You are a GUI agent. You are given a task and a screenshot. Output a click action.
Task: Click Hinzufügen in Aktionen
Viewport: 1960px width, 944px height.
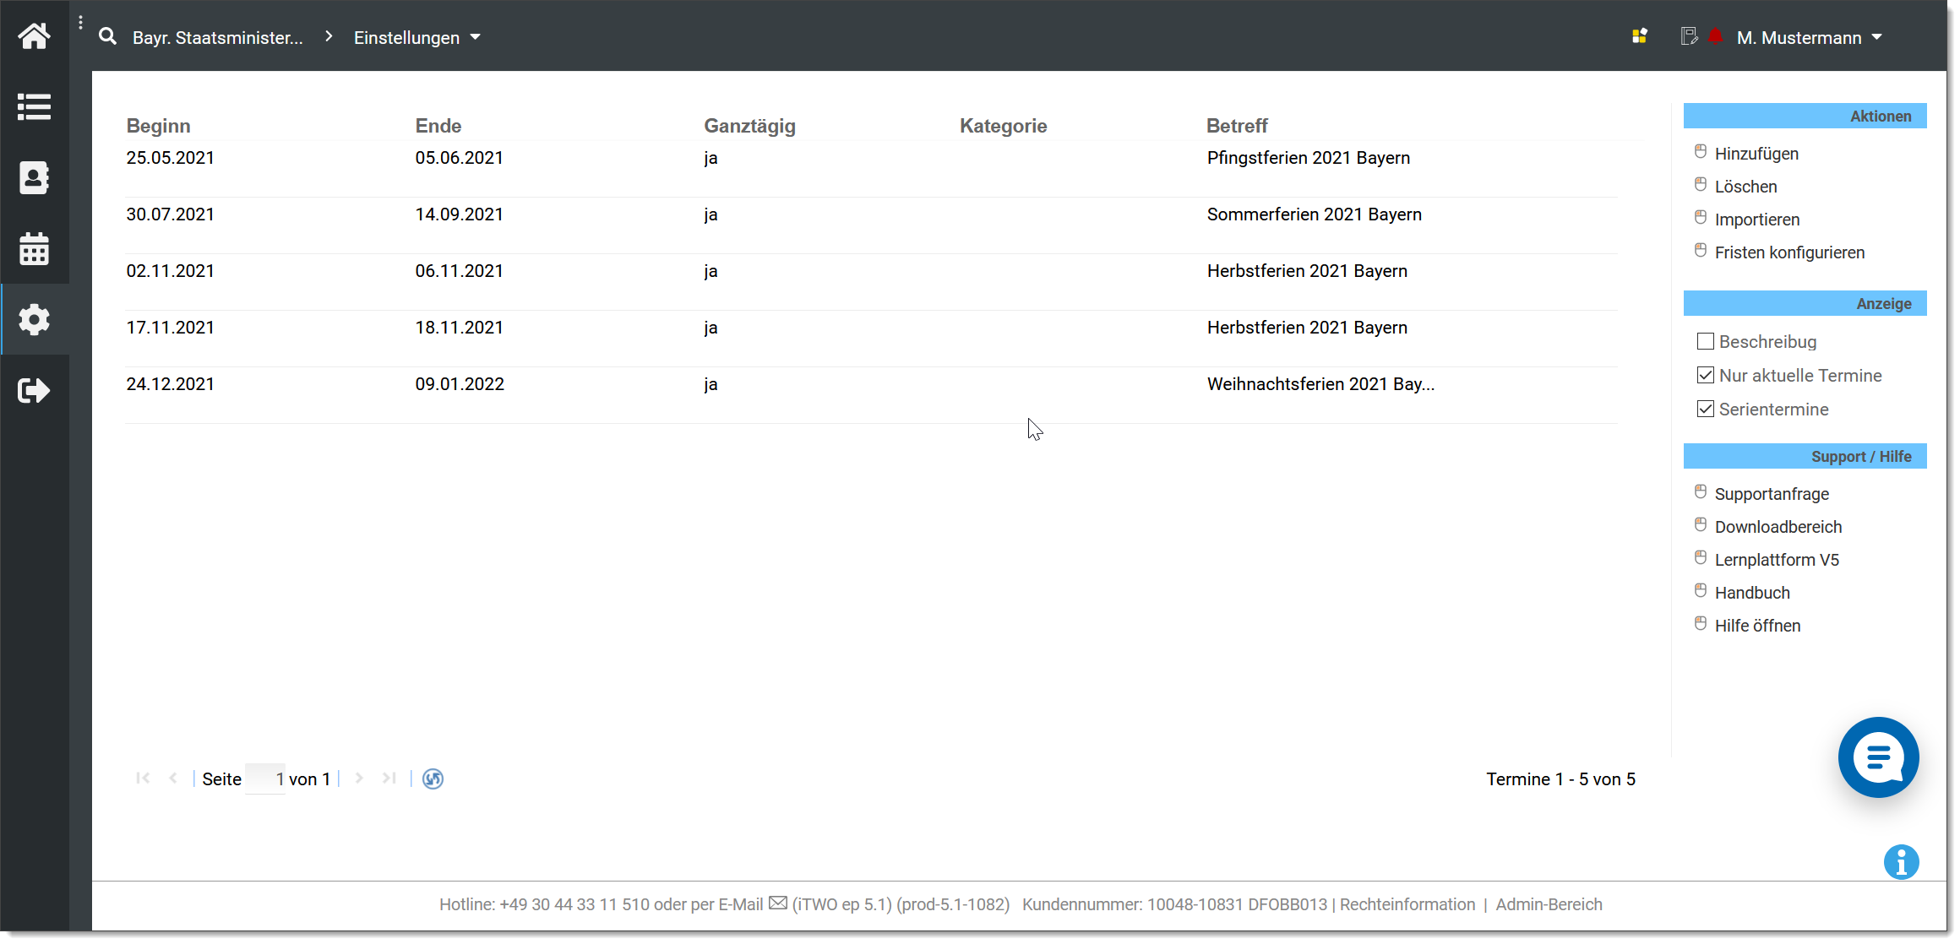click(1756, 154)
